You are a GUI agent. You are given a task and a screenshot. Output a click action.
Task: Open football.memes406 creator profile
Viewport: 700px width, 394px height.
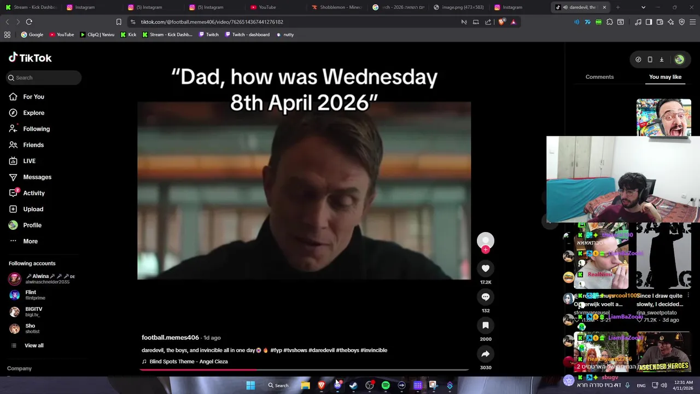coord(170,338)
